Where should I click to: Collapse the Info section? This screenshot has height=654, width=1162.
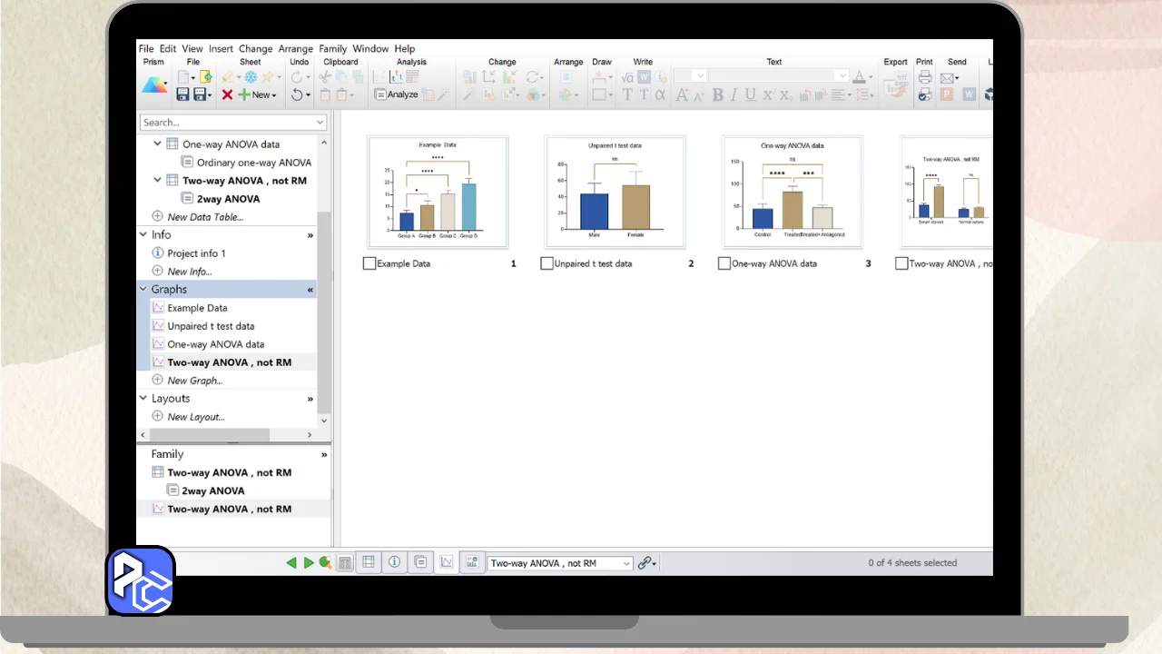click(143, 234)
